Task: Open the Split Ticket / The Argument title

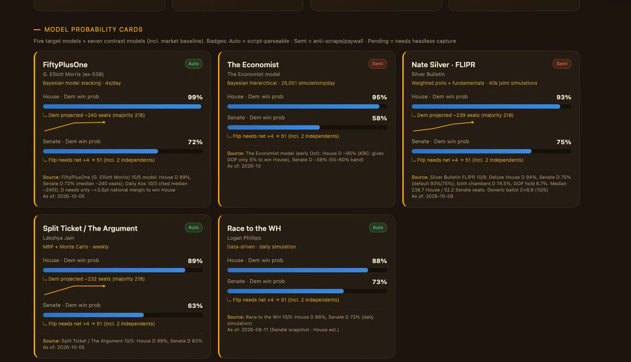Action: [x=90, y=229]
